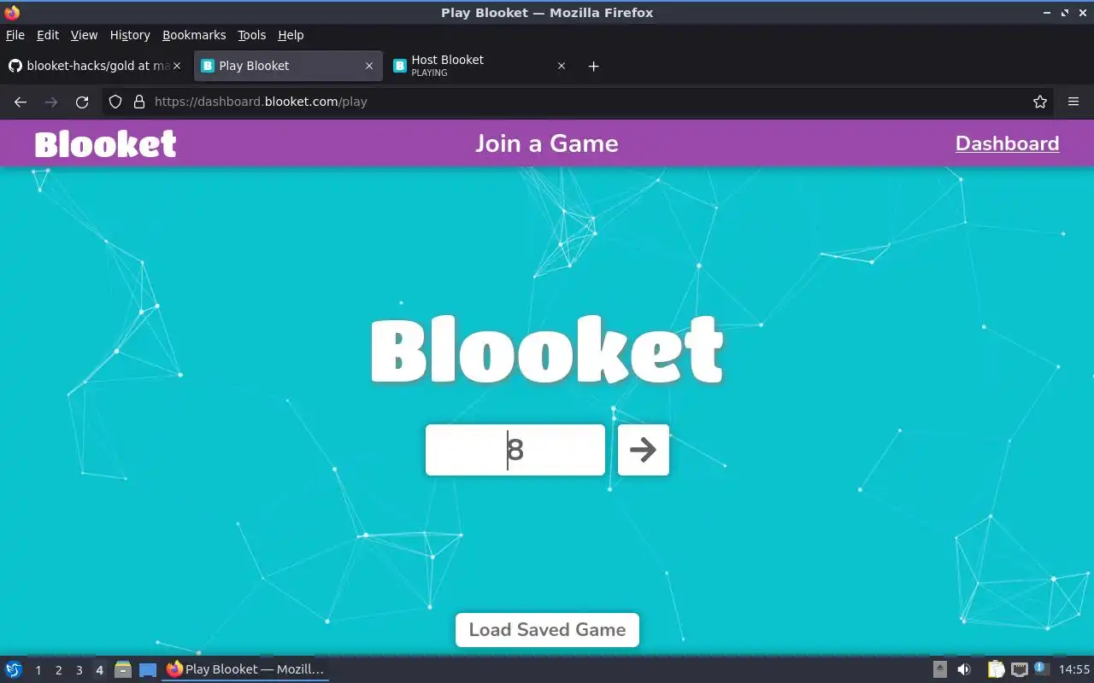Image resolution: width=1094 pixels, height=683 pixels.
Task: Click the system clock 14:55
Action: click(1074, 669)
